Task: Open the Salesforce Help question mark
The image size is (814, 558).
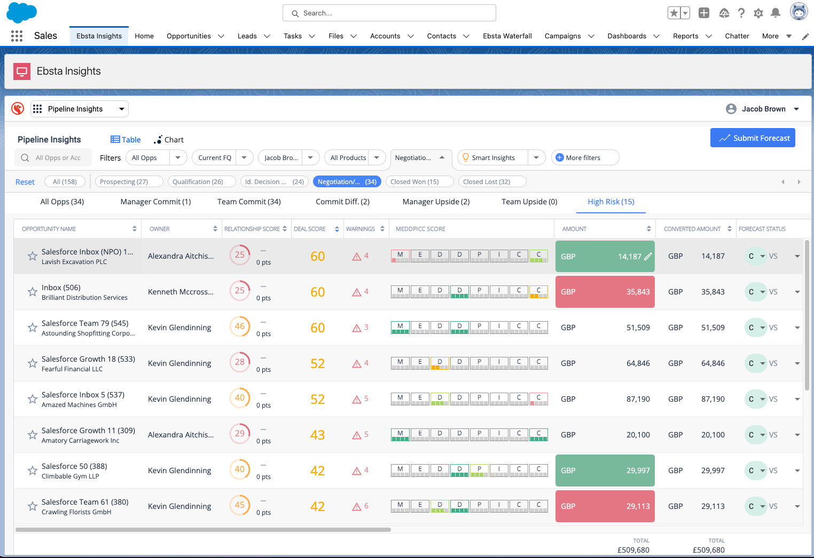Action: pos(741,13)
